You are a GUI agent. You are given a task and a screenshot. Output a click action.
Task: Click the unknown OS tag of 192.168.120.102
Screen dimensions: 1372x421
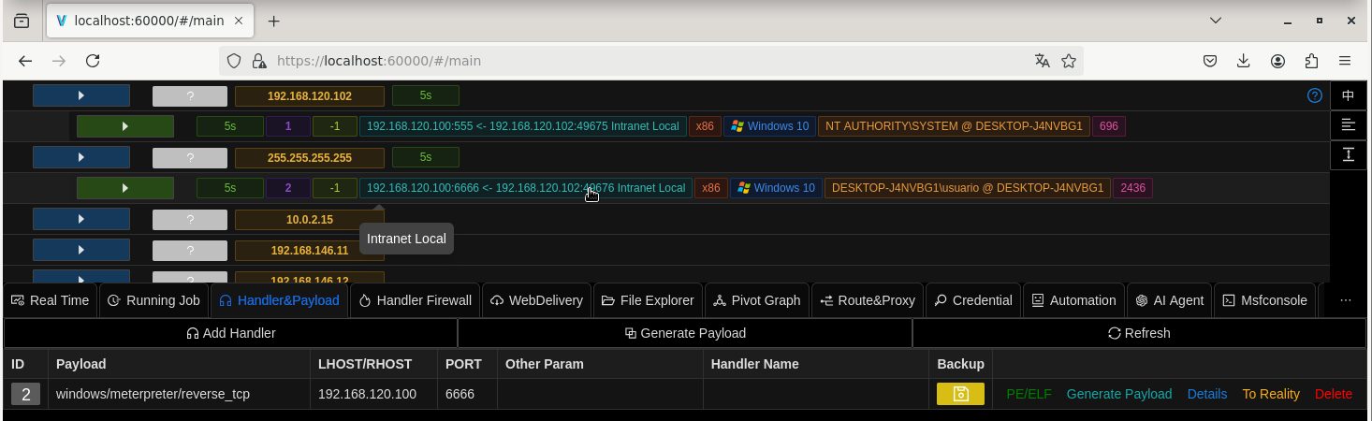tap(190, 95)
